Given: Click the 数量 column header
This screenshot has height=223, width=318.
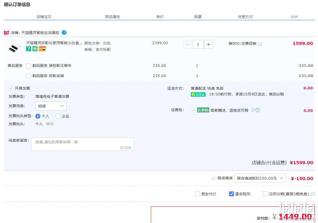Looking at the screenshot, I should pyautogui.click(x=198, y=17).
